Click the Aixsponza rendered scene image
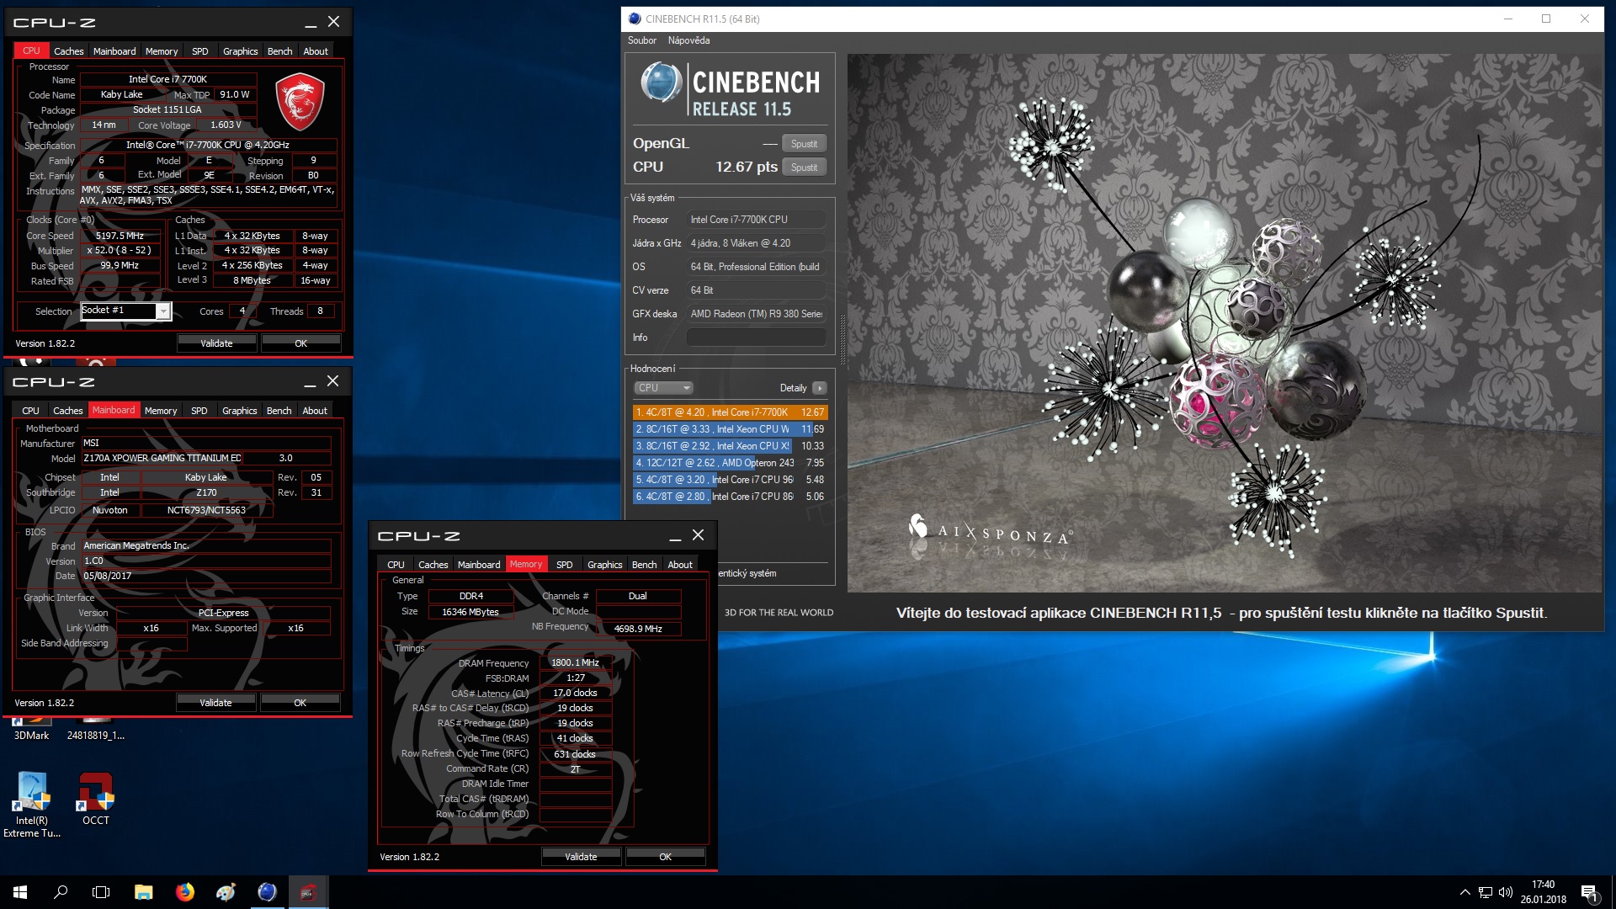1616x909 pixels. coord(1225,323)
